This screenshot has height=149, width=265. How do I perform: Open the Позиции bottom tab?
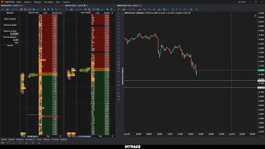[20, 139]
